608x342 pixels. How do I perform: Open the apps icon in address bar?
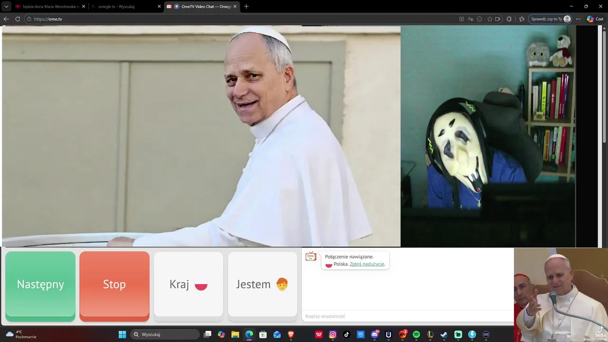[x=462, y=19]
